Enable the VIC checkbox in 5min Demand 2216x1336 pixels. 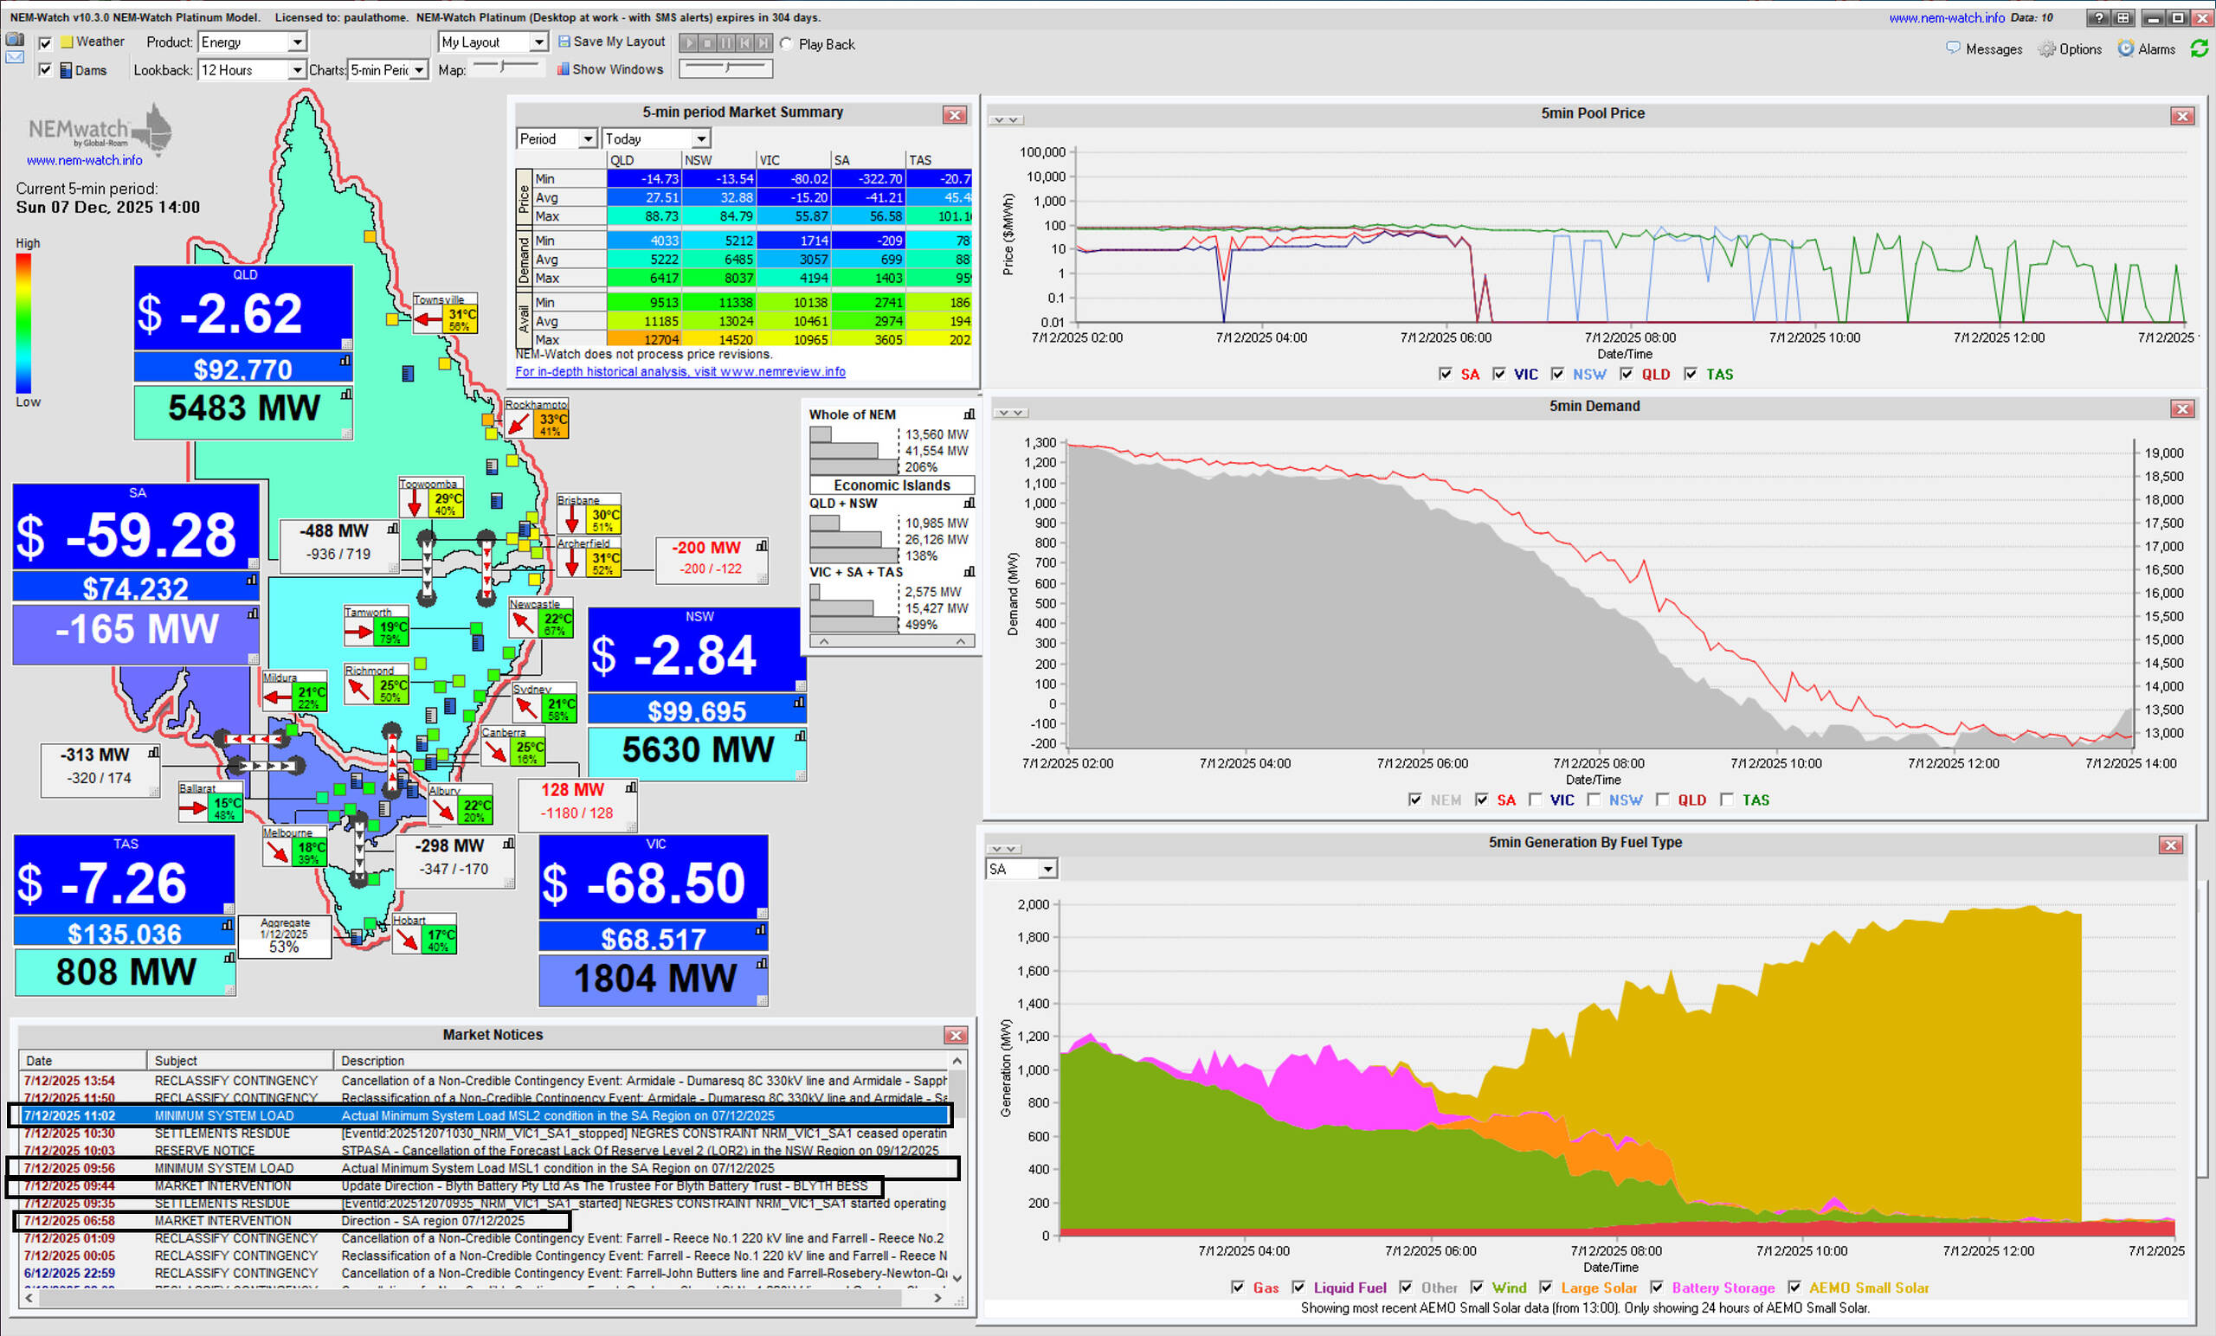[x=1536, y=800]
